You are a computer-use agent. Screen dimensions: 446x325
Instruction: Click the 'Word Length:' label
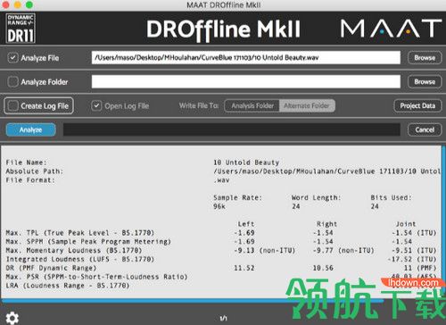pos(316,197)
